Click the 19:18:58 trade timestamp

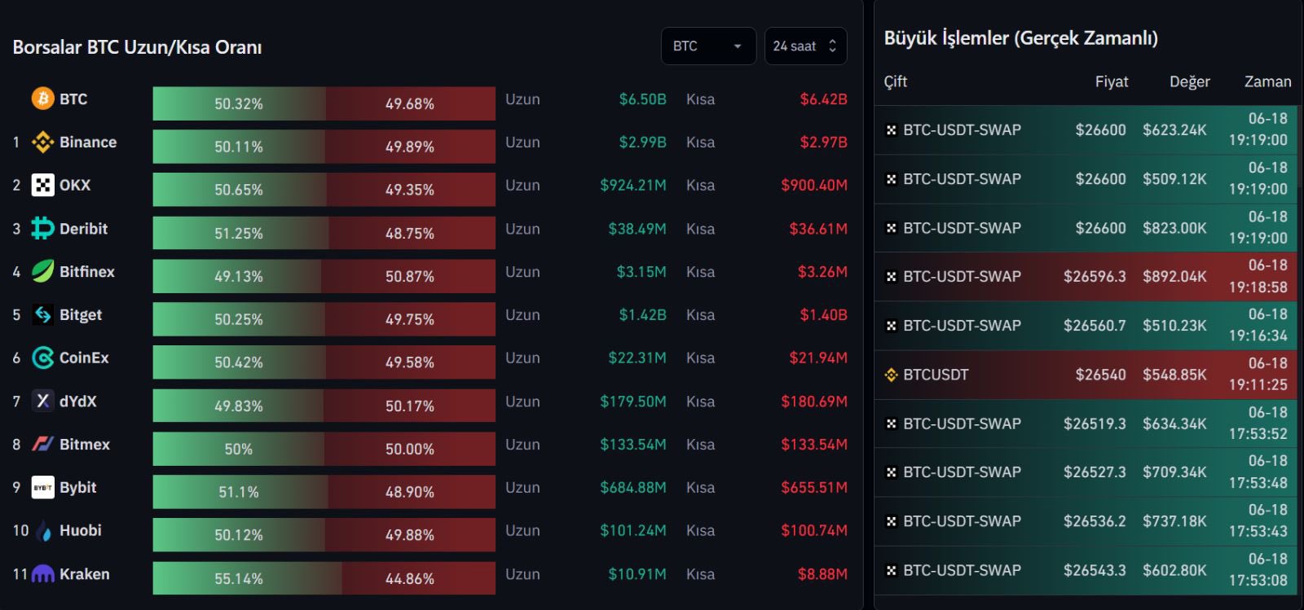(1258, 287)
